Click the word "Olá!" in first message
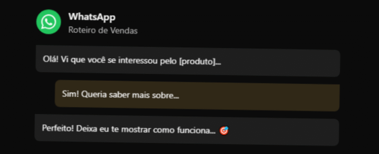The height and width of the screenshot is (154, 379). coord(51,59)
